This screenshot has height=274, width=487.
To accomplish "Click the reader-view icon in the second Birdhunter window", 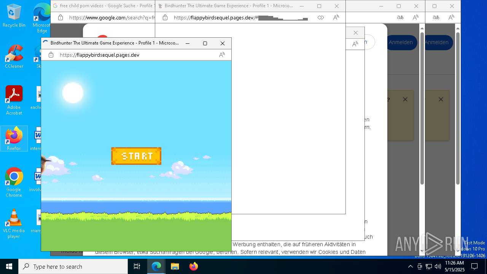I will click(321, 18).
